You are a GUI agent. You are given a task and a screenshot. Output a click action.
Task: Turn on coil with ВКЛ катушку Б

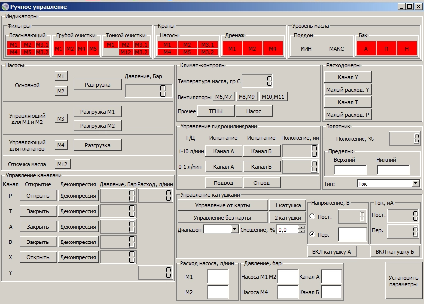coord(395,251)
